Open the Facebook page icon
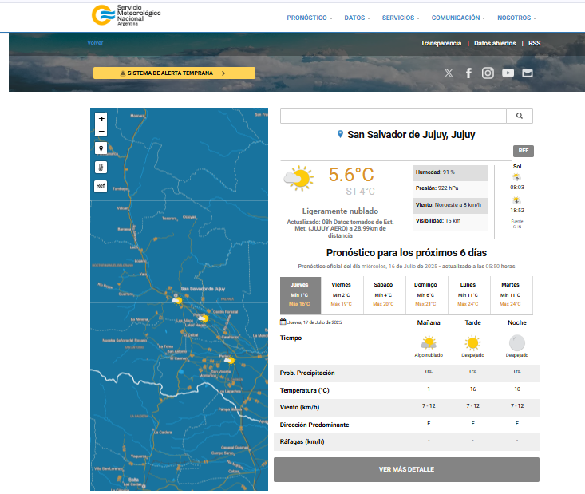 [468, 73]
